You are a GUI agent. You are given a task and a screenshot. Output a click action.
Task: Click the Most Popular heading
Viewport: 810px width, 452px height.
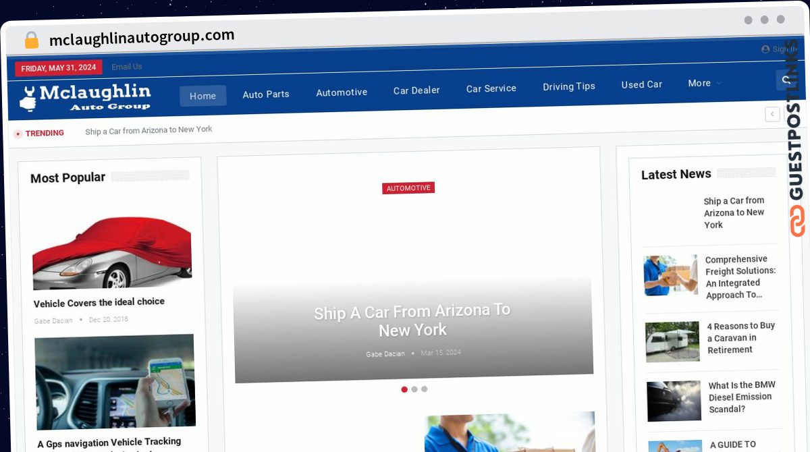pos(67,178)
